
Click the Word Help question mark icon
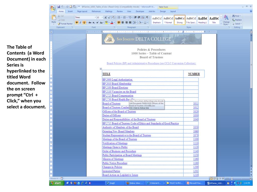[x=251, y=11]
